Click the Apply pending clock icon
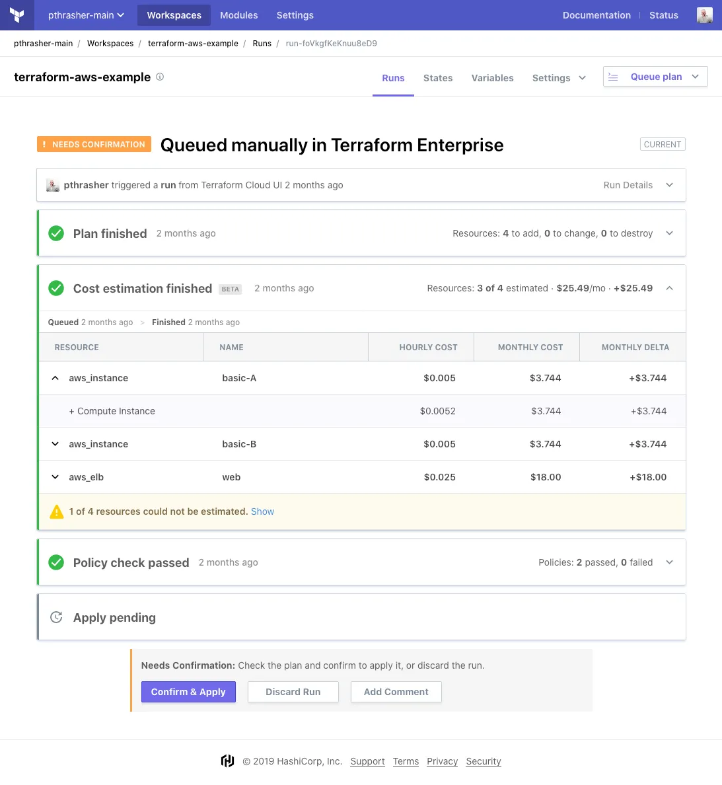This screenshot has width=722, height=785. pyautogui.click(x=56, y=617)
